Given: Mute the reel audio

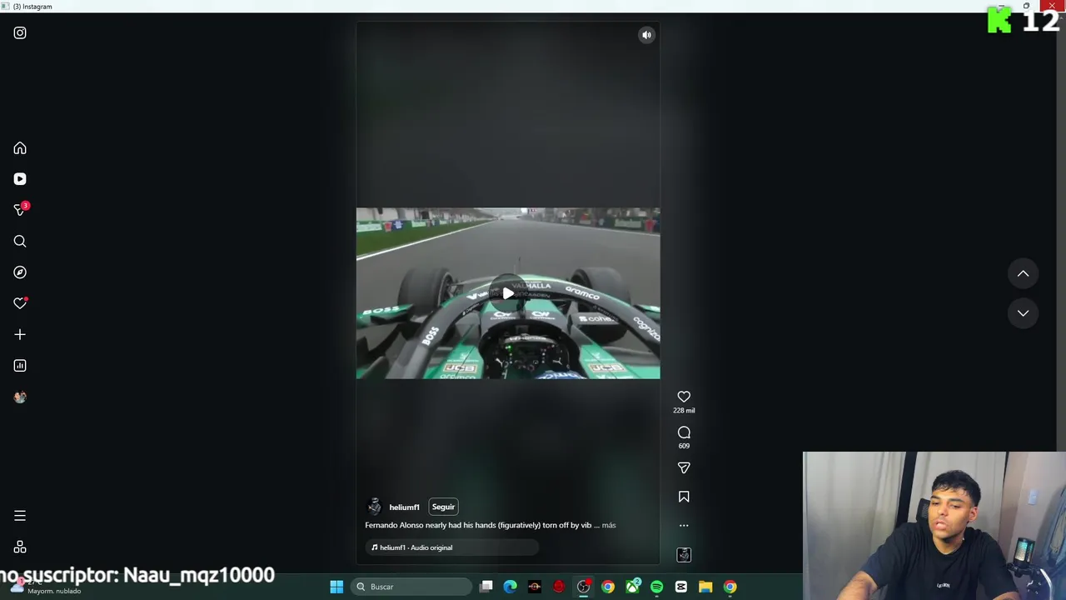Looking at the screenshot, I should pyautogui.click(x=646, y=35).
